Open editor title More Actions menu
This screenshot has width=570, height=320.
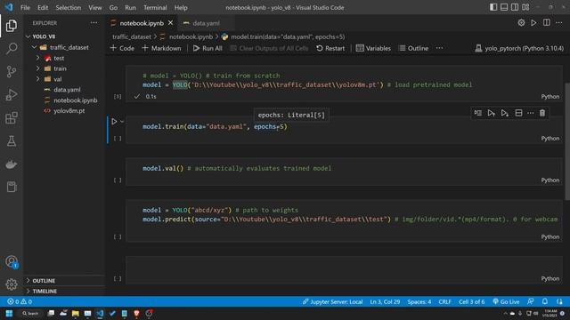click(559, 22)
